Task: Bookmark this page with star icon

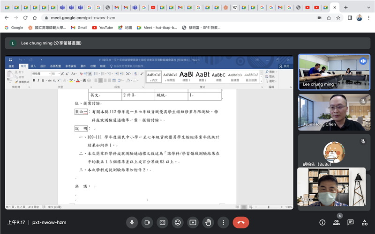Action: coord(338,17)
